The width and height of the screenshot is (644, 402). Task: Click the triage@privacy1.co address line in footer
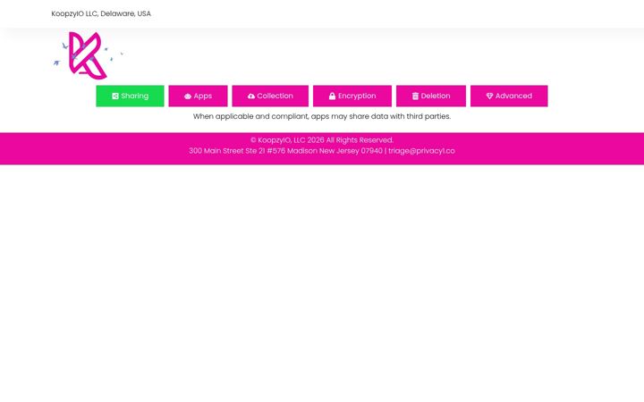322,151
